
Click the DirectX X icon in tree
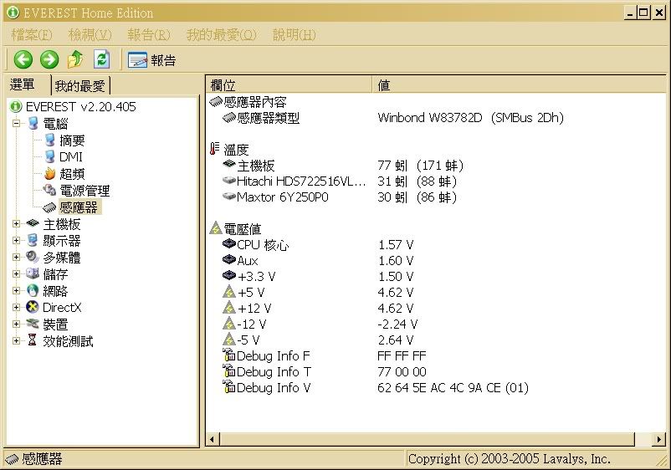tap(33, 307)
